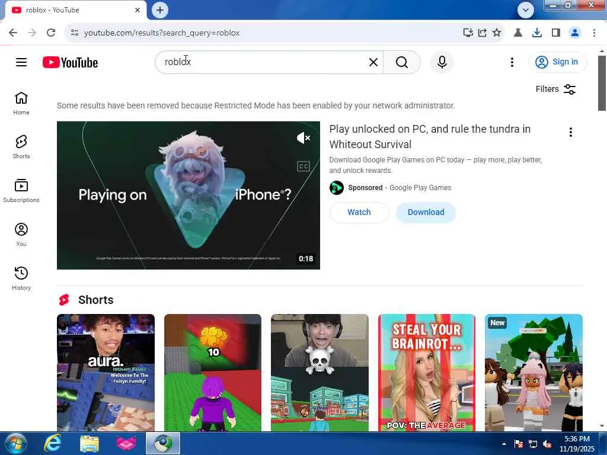607x455 pixels.
Task: Open File Explorer from taskbar
Action: (90, 443)
